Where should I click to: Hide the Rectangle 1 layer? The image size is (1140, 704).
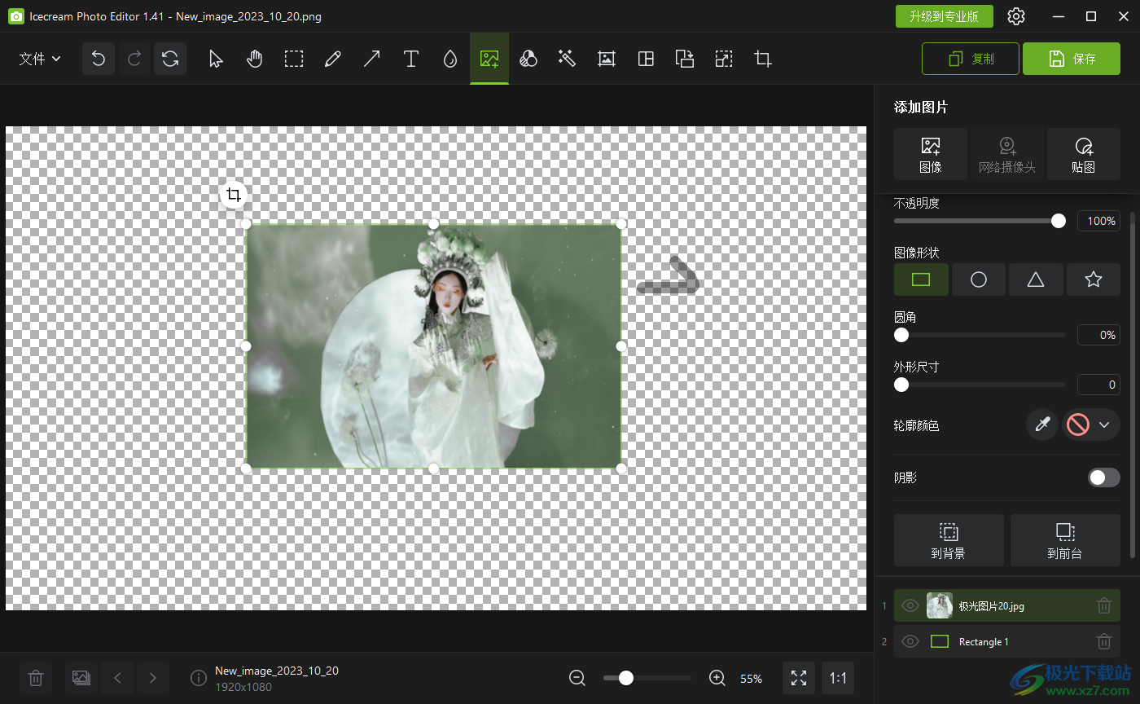(910, 641)
